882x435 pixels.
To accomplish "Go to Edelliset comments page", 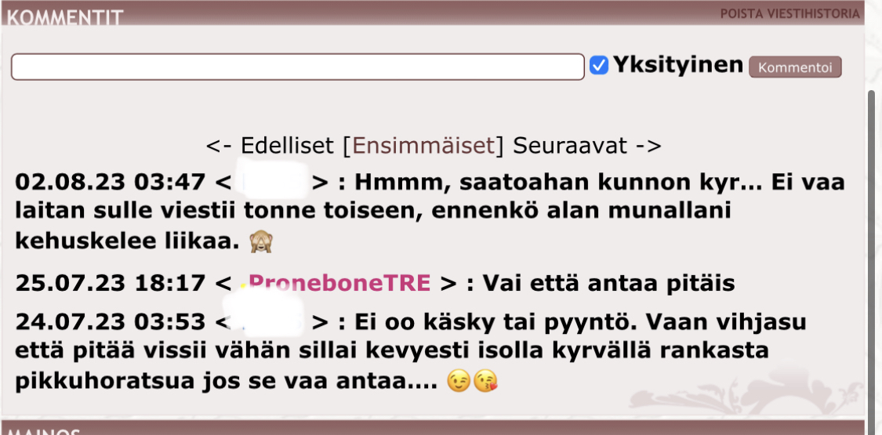I will (x=270, y=146).
